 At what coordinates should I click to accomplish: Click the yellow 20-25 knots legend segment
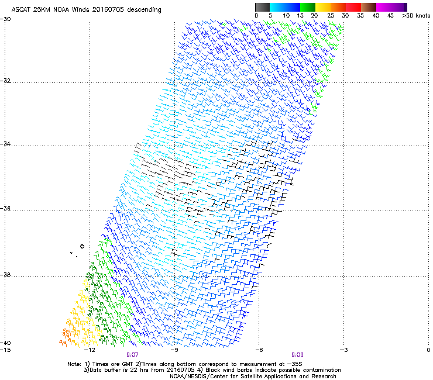tap(323, 7)
